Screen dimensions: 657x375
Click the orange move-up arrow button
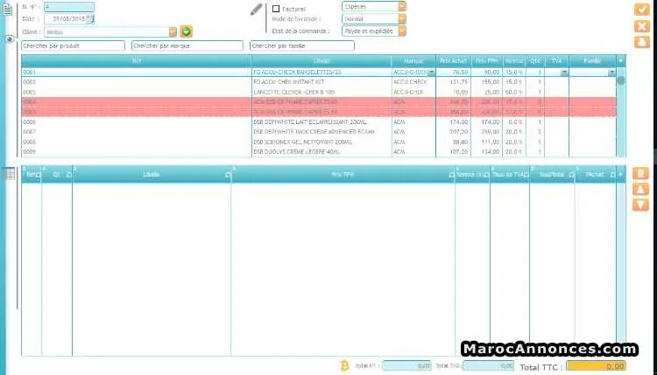click(640, 189)
